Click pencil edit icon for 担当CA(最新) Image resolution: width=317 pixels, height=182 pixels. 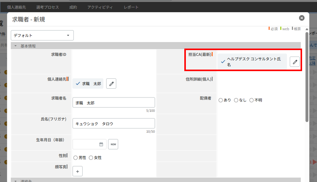click(x=294, y=62)
